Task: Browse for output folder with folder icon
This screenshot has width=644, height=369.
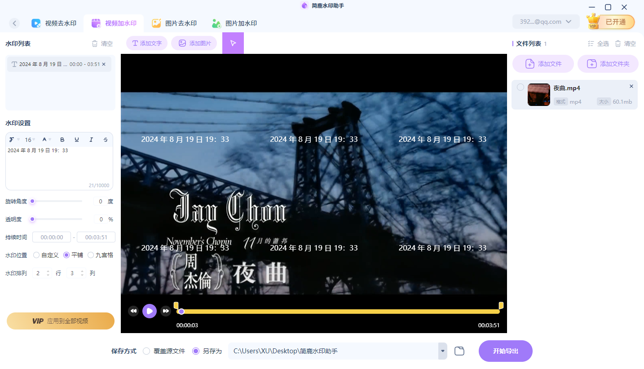Action: tap(459, 351)
